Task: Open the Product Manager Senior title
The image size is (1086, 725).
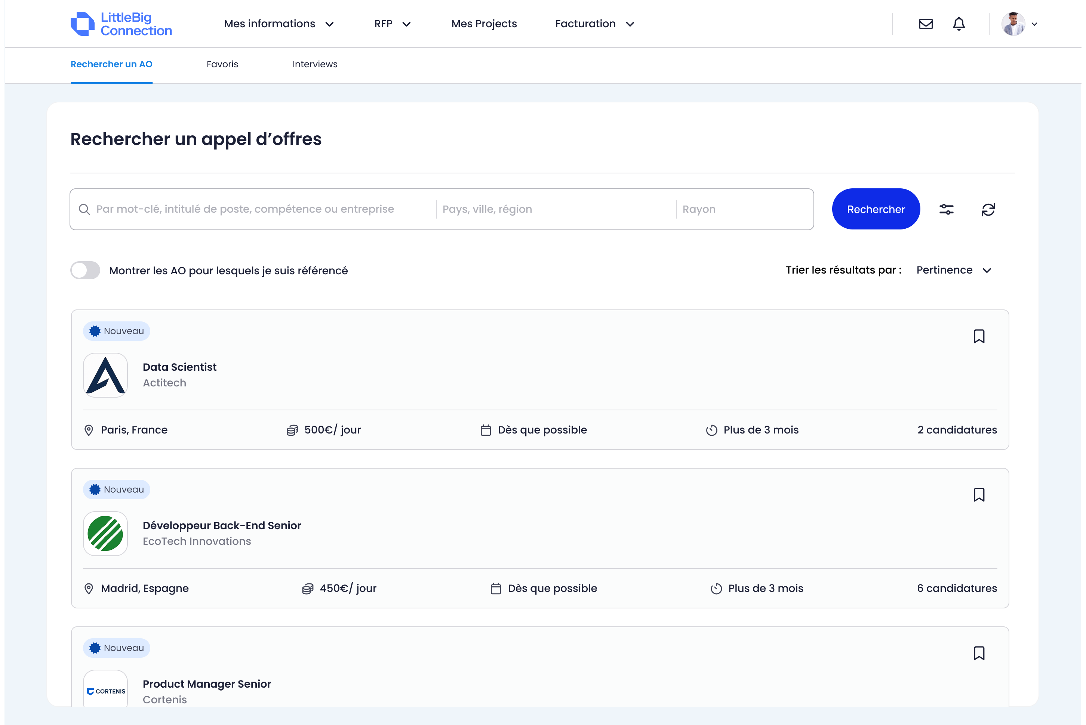Action: (207, 684)
